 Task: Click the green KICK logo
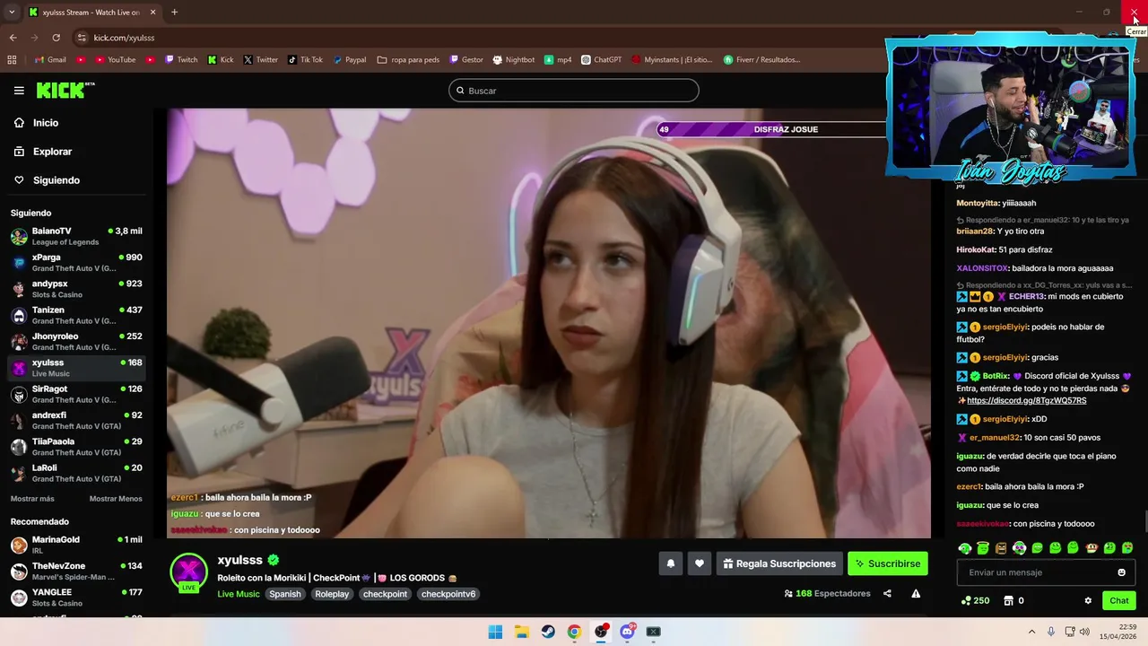[x=65, y=90]
